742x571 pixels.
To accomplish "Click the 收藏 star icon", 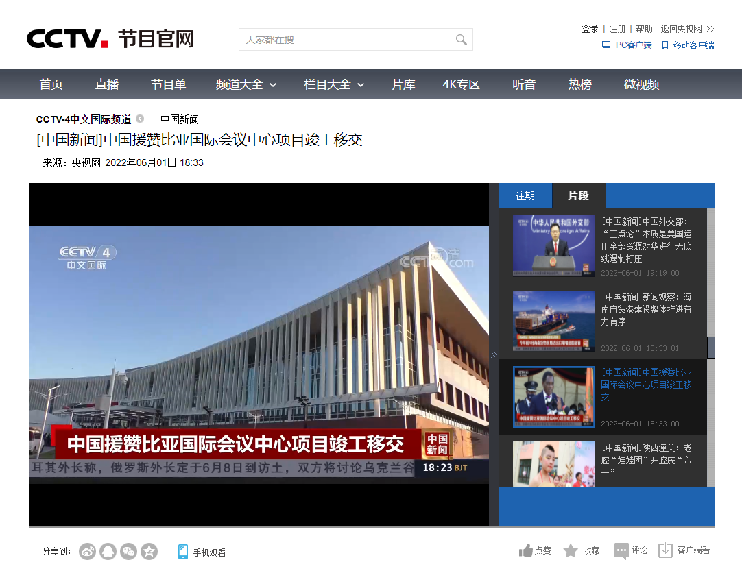I will (x=571, y=550).
